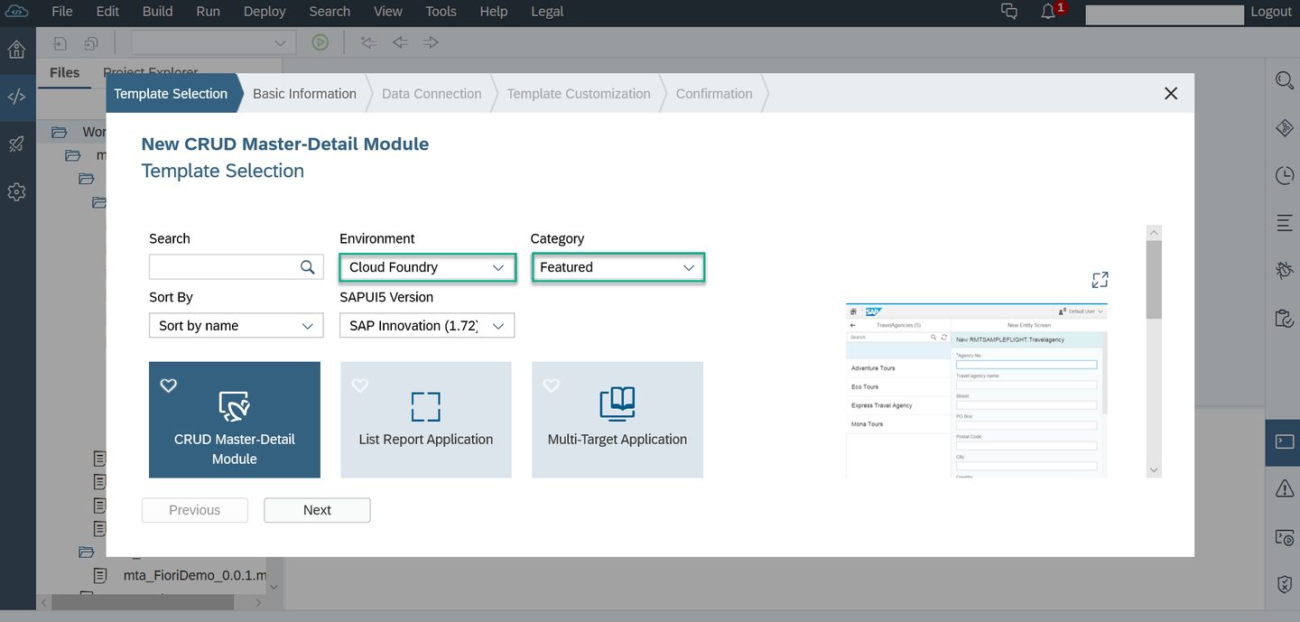Expand the Category dropdown showing Featured
This screenshot has width=1300, height=622.
pos(617,267)
